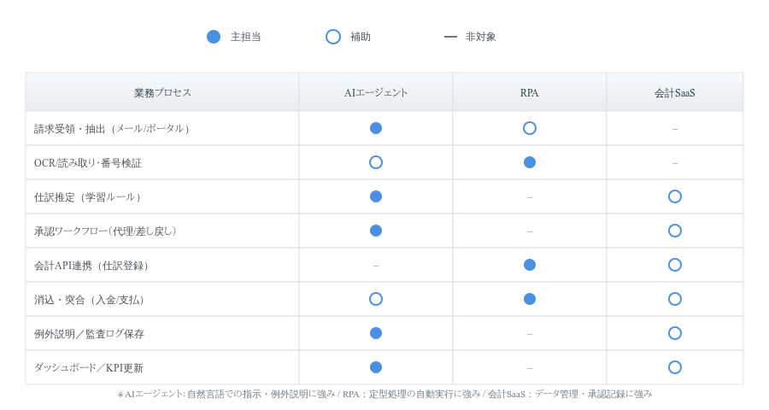Click hollow circle for 消込・突合 under AIエージェント

point(376,299)
